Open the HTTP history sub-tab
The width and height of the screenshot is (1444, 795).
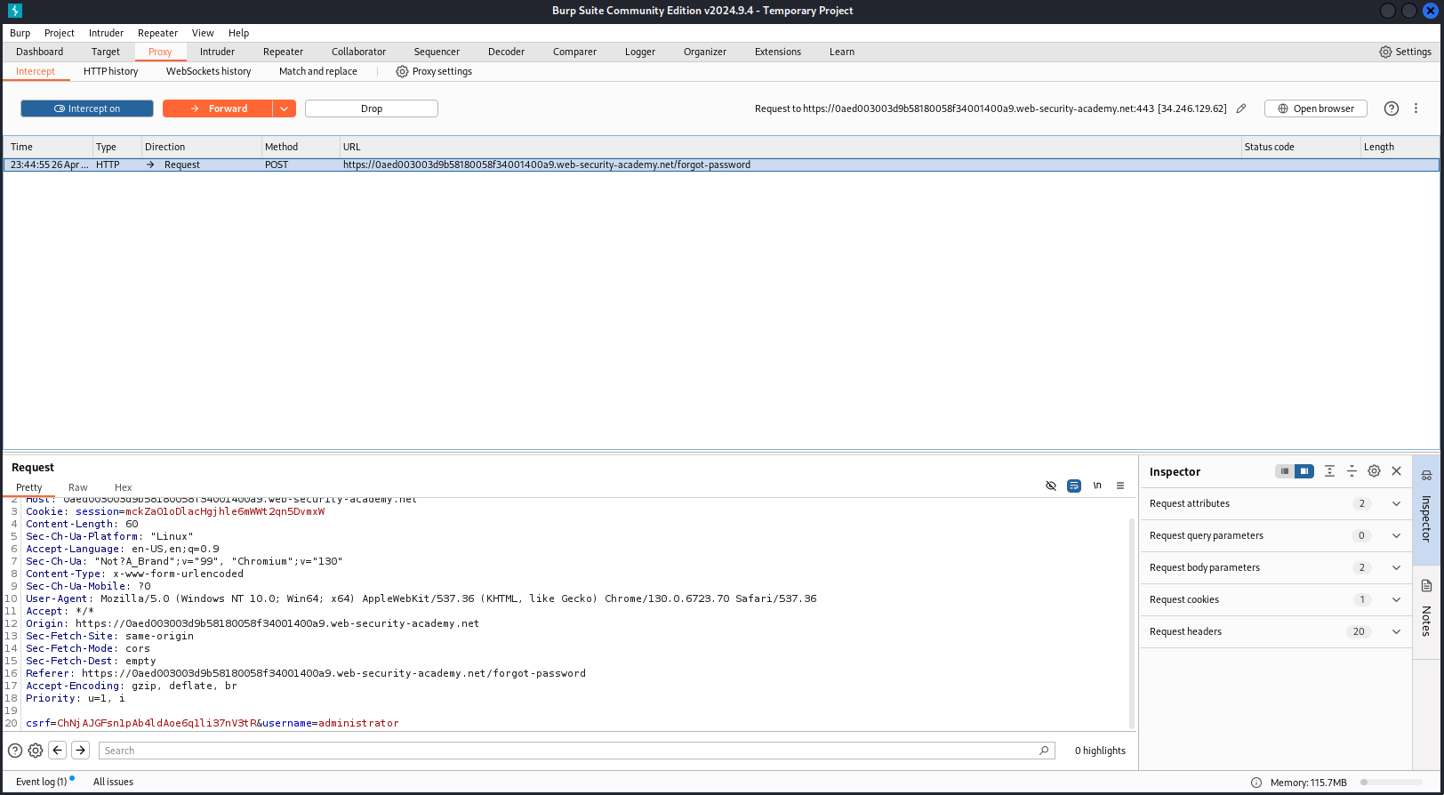110,71
